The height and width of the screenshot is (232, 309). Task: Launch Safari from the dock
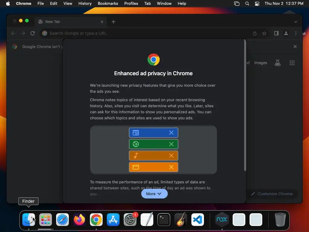click(62, 220)
